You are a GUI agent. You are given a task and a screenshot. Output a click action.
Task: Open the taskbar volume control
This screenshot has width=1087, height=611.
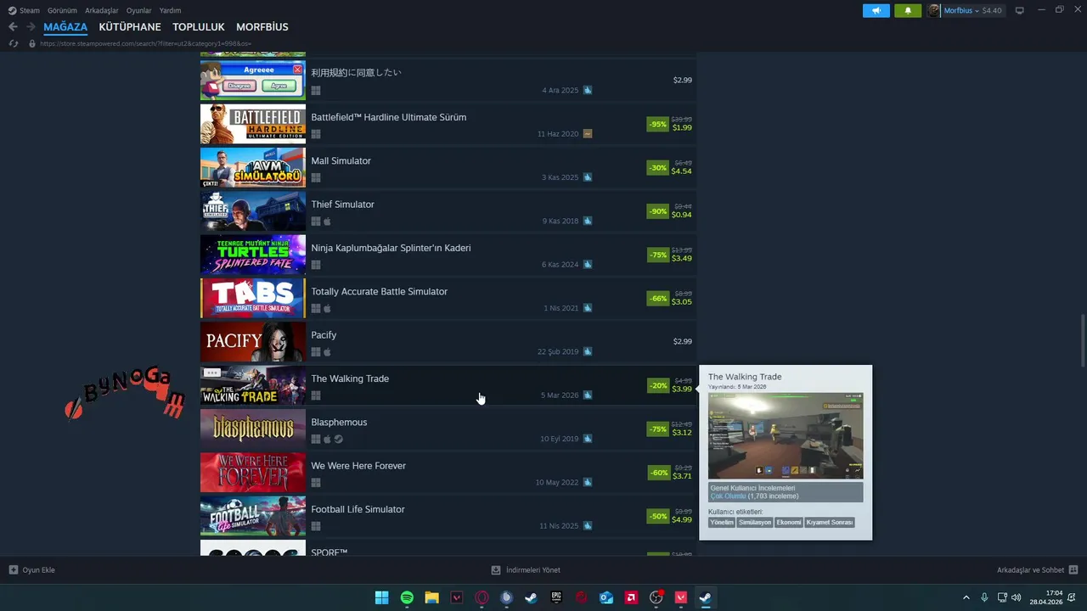point(1017,597)
